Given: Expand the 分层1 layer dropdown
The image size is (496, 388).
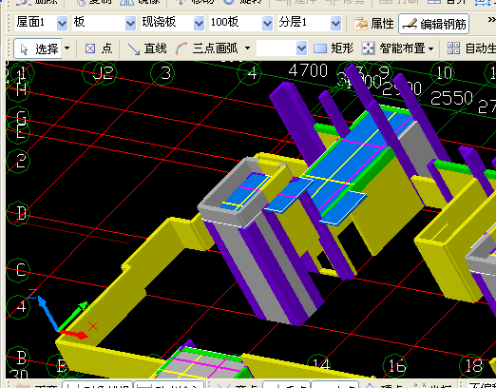Looking at the screenshot, I should coord(335,23).
